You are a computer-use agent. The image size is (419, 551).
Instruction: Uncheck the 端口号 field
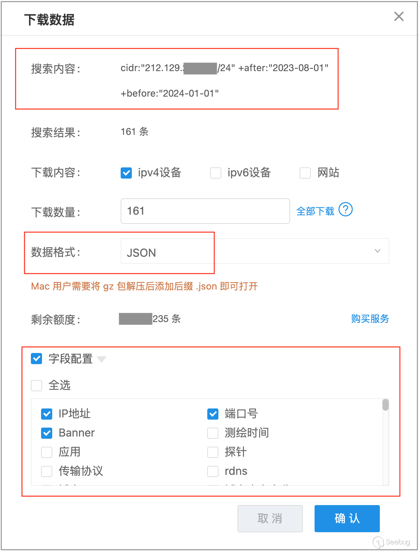coord(213,414)
